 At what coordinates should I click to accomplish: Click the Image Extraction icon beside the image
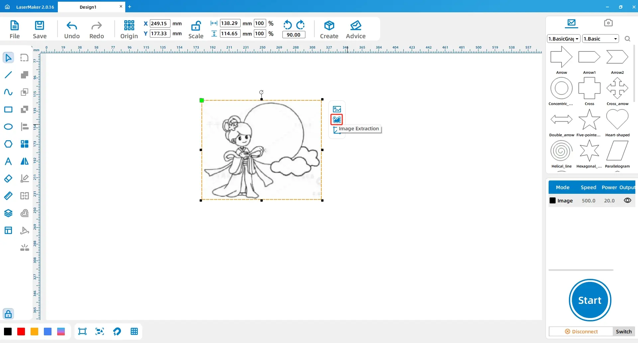(337, 119)
